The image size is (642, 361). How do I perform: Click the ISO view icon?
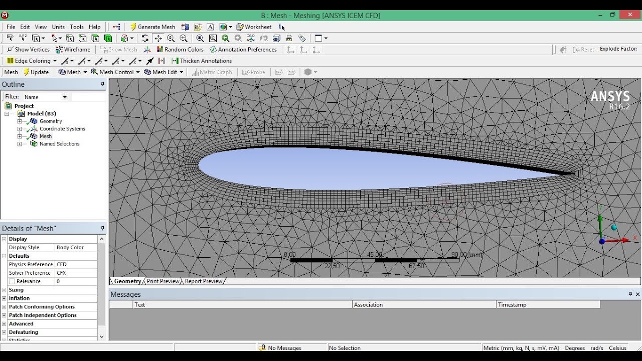(251, 38)
